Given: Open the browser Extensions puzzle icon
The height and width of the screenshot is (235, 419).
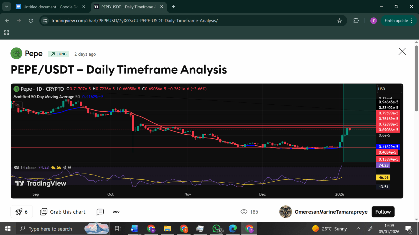Looking at the screenshot, I should point(356,21).
